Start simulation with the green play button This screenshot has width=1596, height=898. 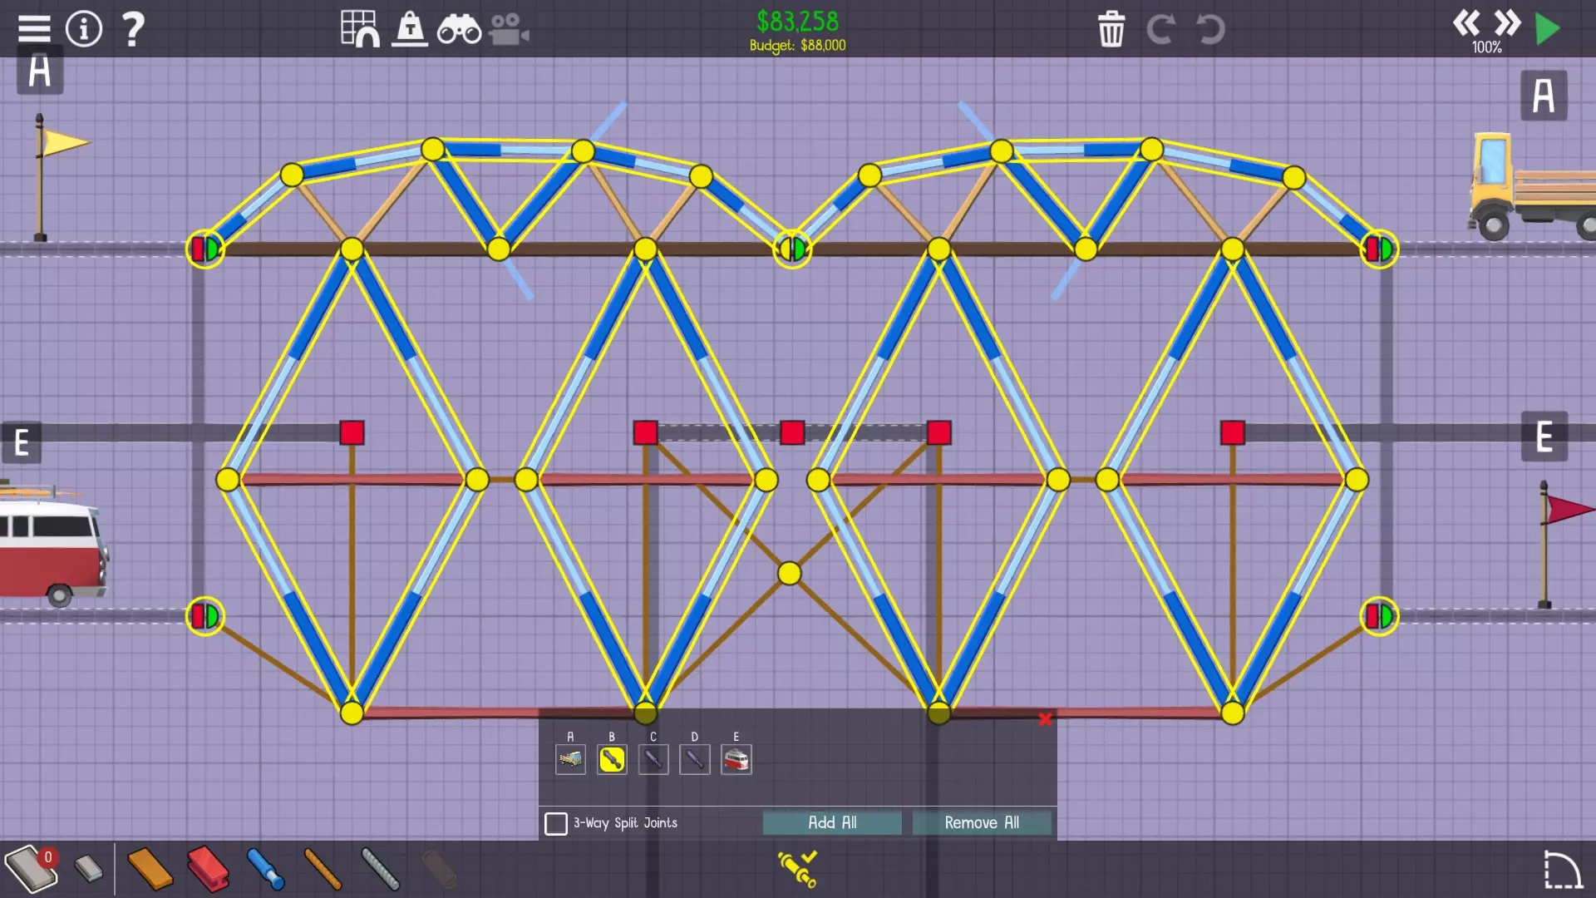(x=1547, y=29)
